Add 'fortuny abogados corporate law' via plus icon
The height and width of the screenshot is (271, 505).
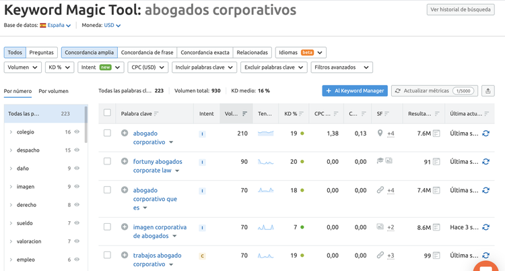[x=125, y=161]
